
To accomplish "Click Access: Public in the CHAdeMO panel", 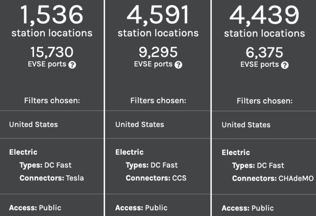I will coord(247,208).
